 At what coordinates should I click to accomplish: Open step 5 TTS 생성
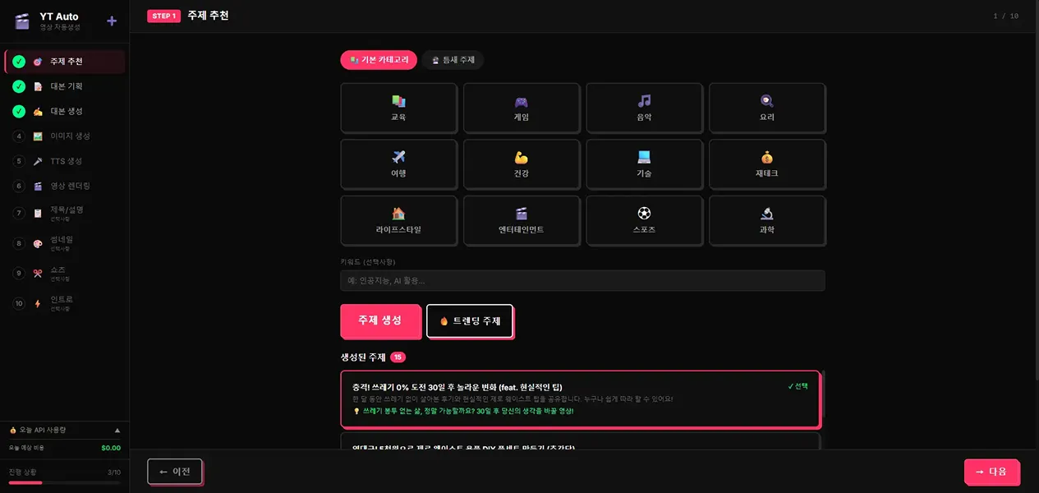pyautogui.click(x=65, y=161)
